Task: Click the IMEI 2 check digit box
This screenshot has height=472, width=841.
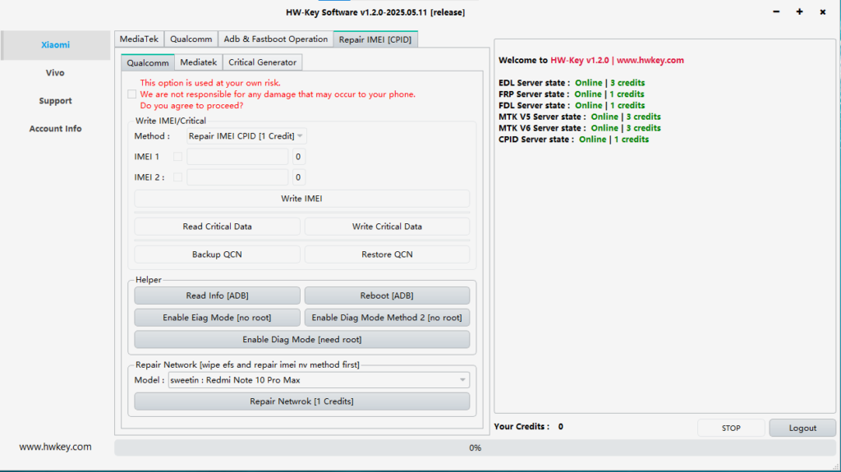Action: coord(298,177)
